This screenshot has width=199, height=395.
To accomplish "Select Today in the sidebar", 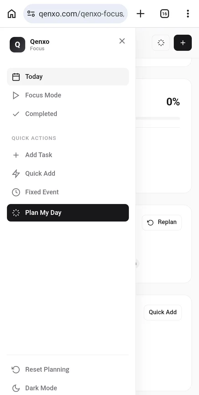I will coord(68,77).
